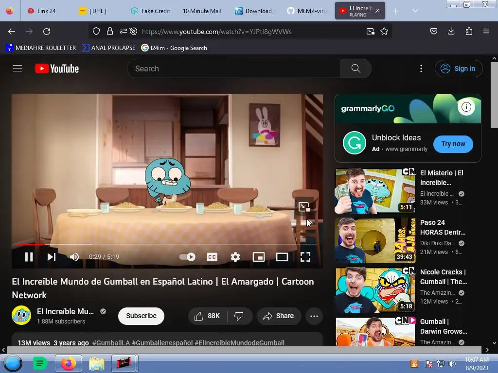Switch to Download tab
498x373 pixels.
click(255, 11)
